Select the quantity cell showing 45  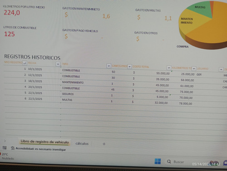(x=113, y=90)
